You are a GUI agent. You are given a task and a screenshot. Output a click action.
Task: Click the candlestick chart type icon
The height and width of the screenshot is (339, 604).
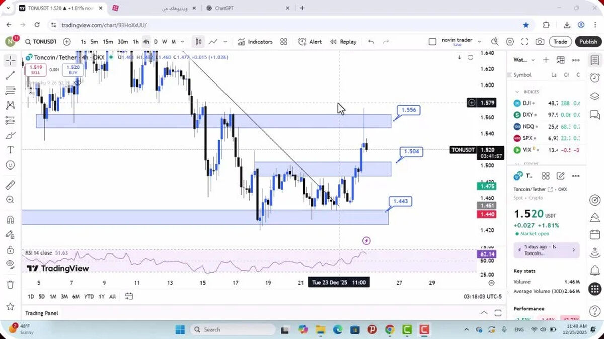(x=199, y=42)
